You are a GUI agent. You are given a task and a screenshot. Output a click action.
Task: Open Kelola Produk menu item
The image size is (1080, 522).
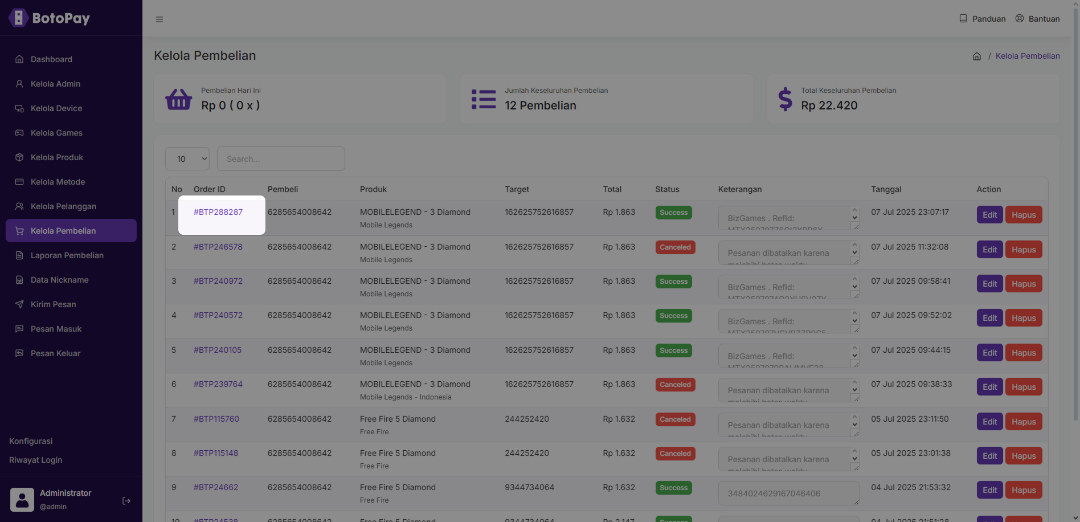point(71,157)
